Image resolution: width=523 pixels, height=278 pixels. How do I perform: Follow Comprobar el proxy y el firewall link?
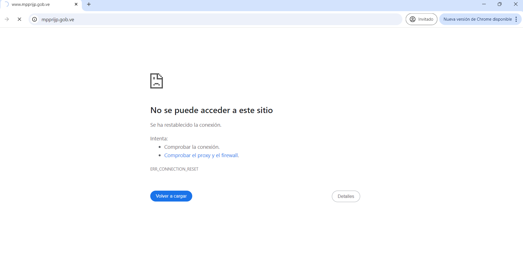click(x=201, y=155)
